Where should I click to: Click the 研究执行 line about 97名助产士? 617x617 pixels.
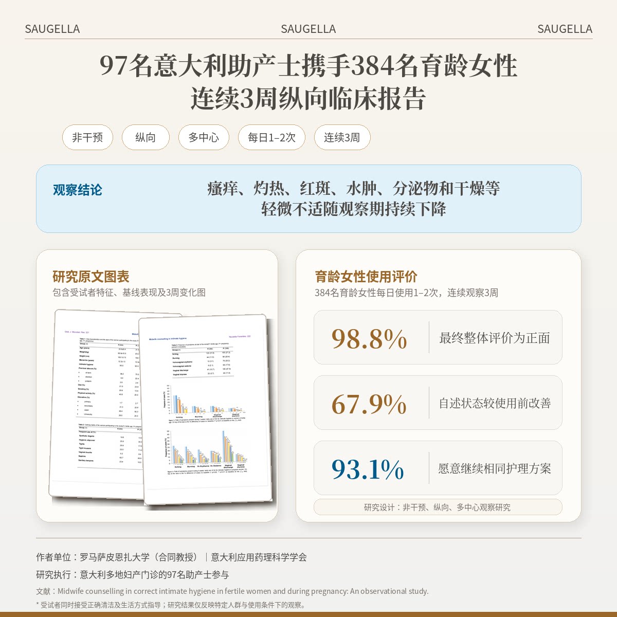pyautogui.click(x=133, y=574)
